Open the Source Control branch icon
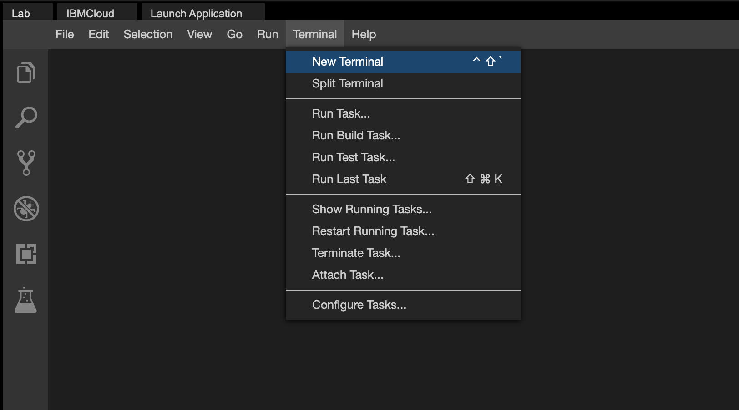The height and width of the screenshot is (410, 739). click(26, 163)
